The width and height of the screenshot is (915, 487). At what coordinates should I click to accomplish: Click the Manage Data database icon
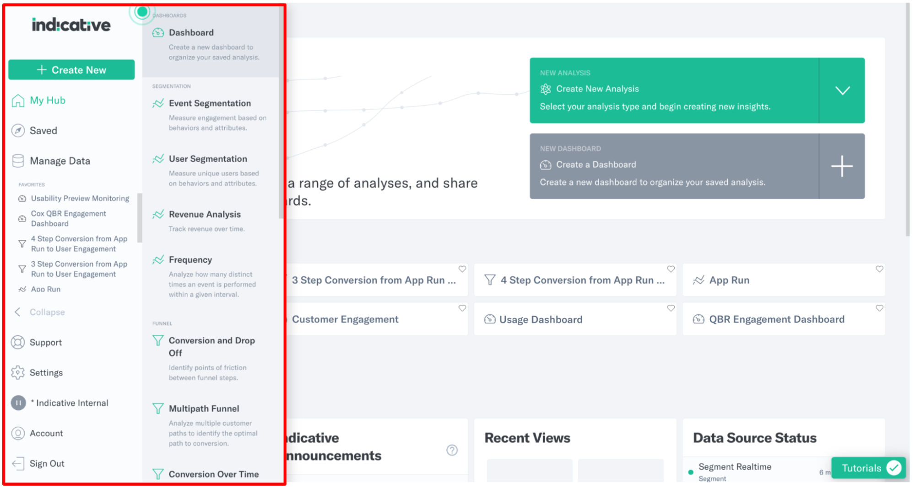coord(18,161)
